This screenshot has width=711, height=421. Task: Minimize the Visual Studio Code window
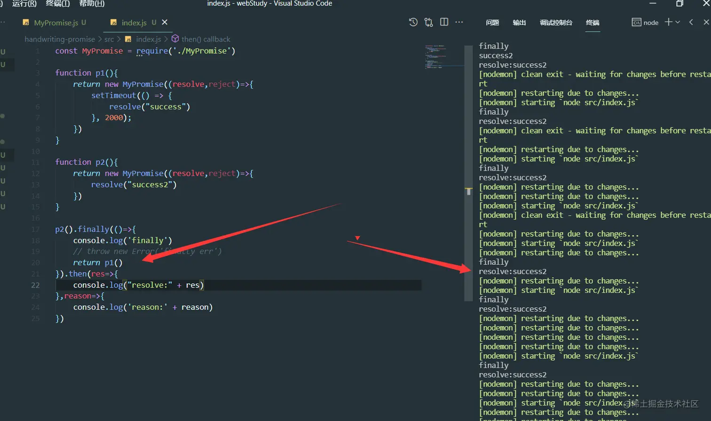pos(653,3)
